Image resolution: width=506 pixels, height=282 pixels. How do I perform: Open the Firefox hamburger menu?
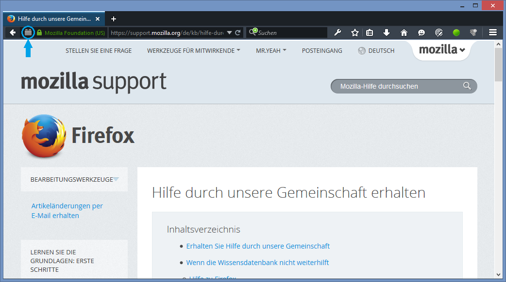pyautogui.click(x=493, y=32)
